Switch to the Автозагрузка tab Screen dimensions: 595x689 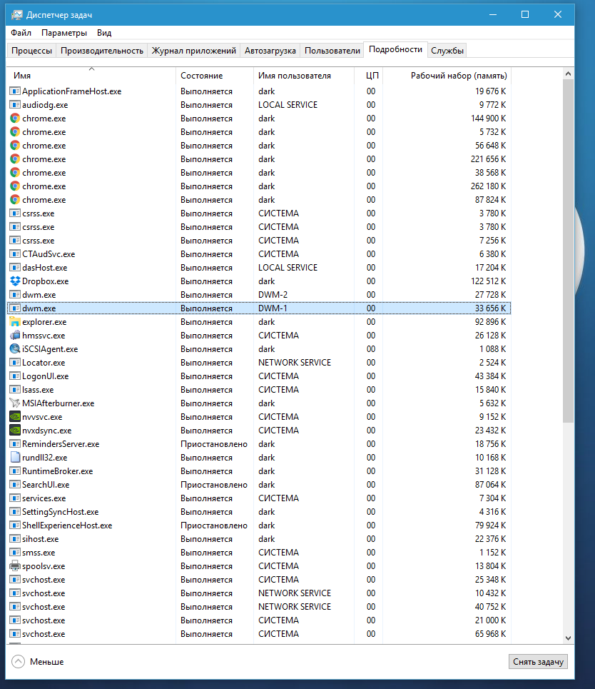point(270,51)
